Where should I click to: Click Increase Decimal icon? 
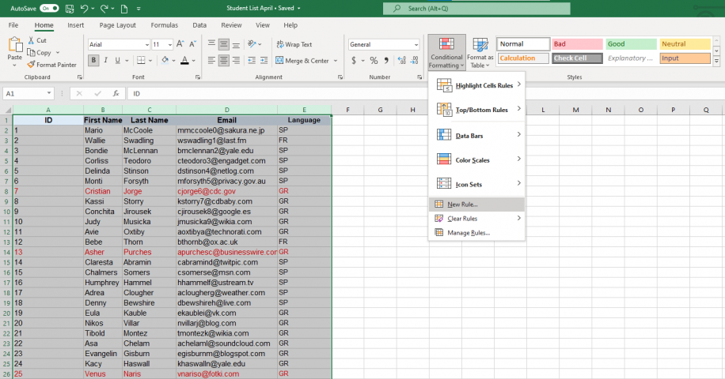[x=401, y=60]
